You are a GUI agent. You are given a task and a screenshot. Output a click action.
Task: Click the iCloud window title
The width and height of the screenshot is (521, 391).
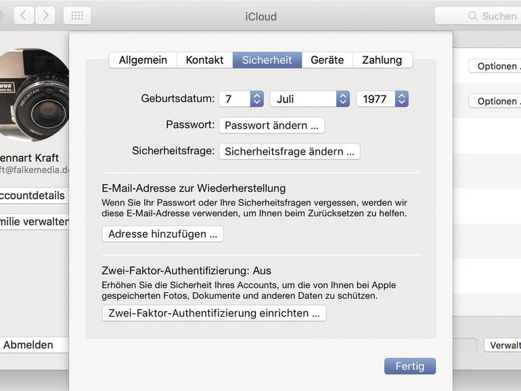click(260, 16)
